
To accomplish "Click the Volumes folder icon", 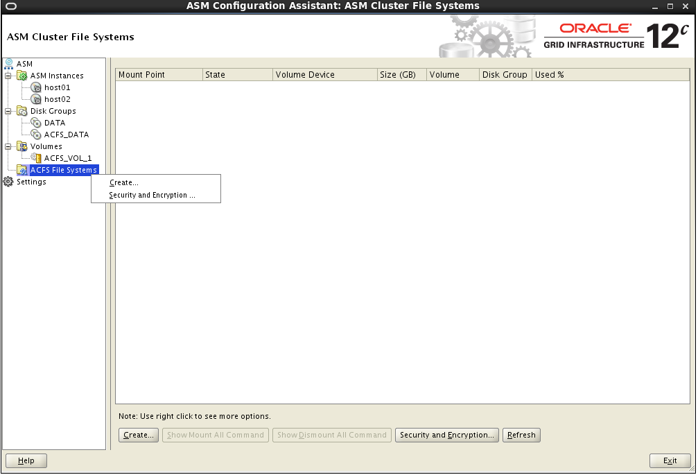I will coord(21,146).
